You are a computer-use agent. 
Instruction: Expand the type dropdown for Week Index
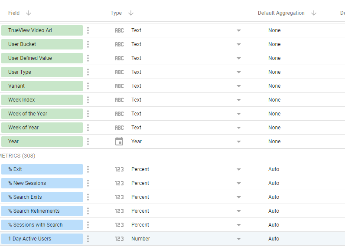click(238, 100)
